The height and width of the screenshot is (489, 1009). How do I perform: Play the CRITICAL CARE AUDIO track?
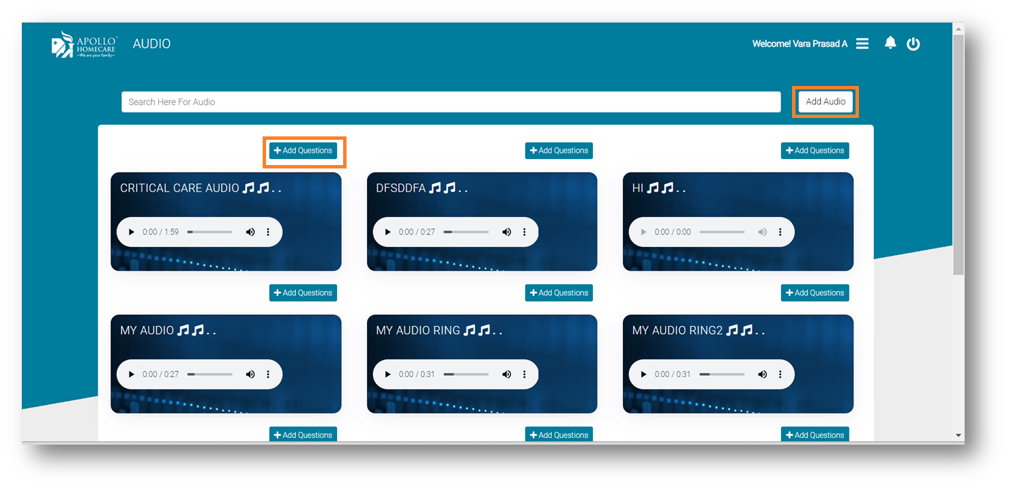tap(132, 232)
